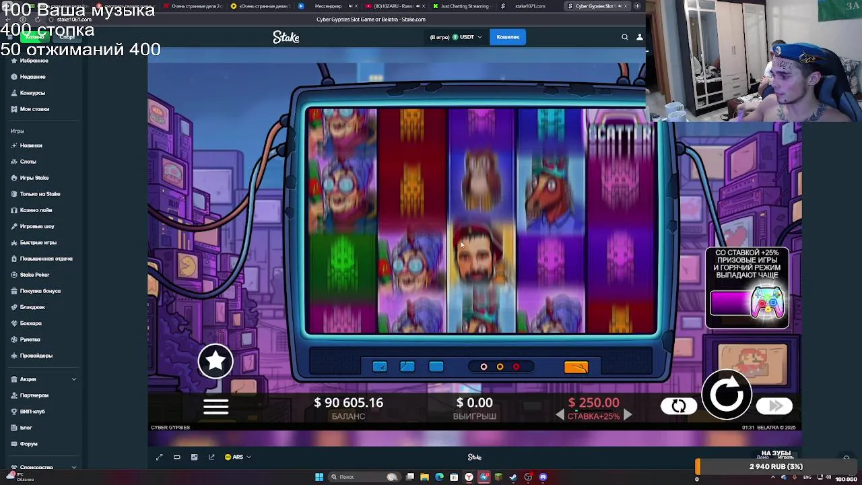Open Недавние recent games in the sidebar

click(32, 77)
